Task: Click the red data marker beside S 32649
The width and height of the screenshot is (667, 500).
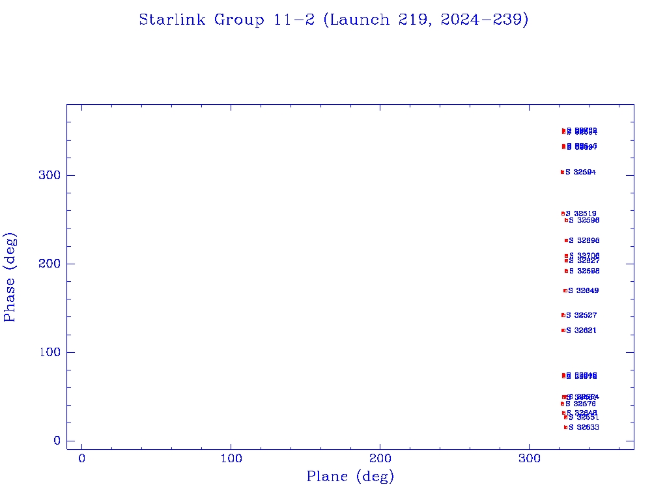Action: (x=565, y=291)
